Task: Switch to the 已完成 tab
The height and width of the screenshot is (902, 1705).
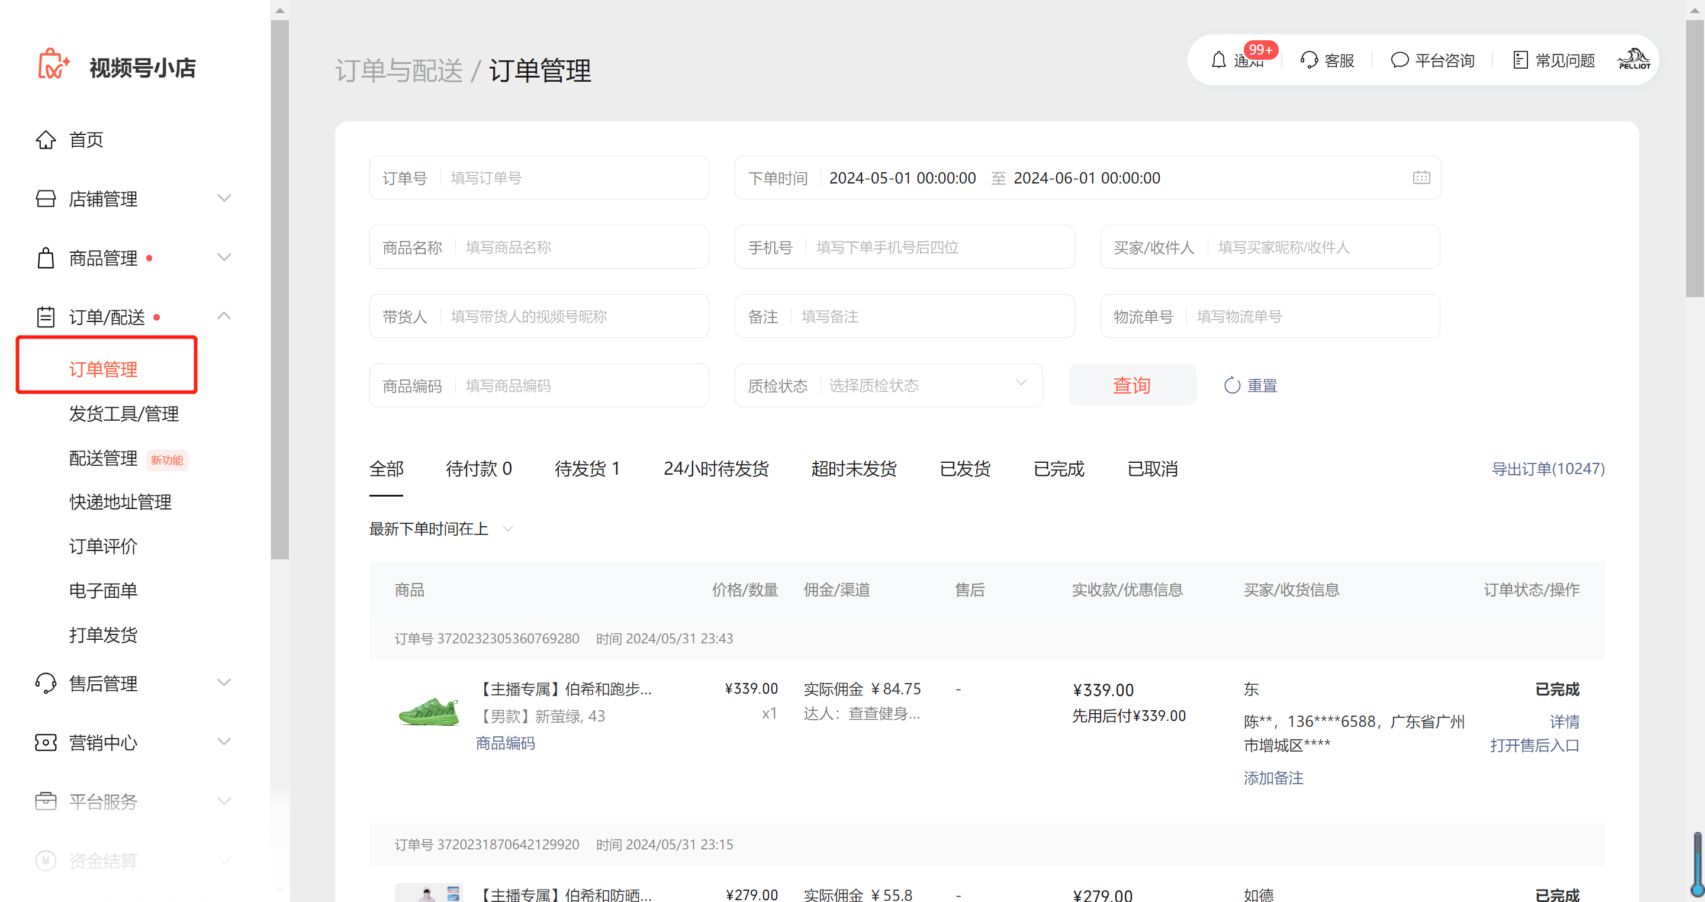Action: (x=1059, y=469)
